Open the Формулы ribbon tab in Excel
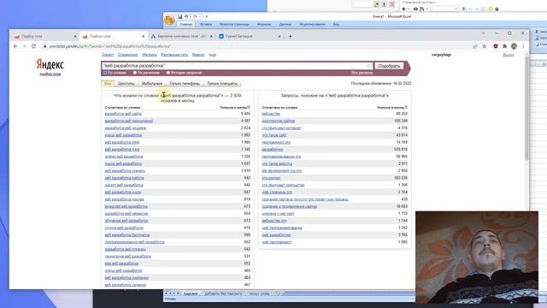 point(264,25)
